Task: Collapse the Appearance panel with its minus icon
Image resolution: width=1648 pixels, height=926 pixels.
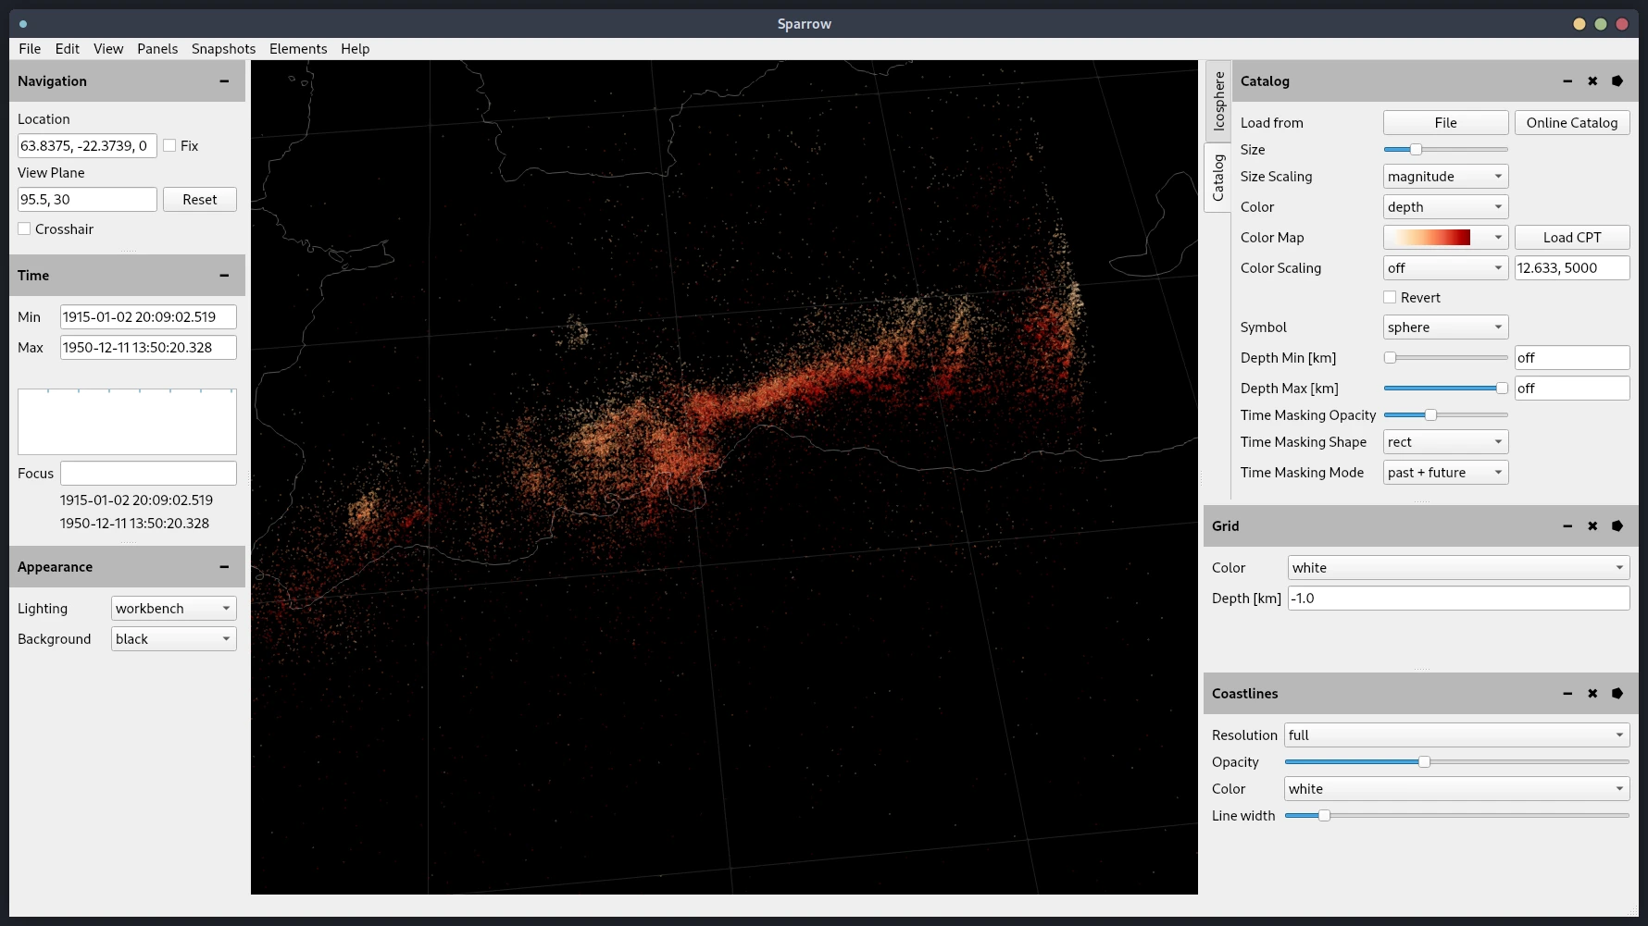Action: [x=224, y=567]
